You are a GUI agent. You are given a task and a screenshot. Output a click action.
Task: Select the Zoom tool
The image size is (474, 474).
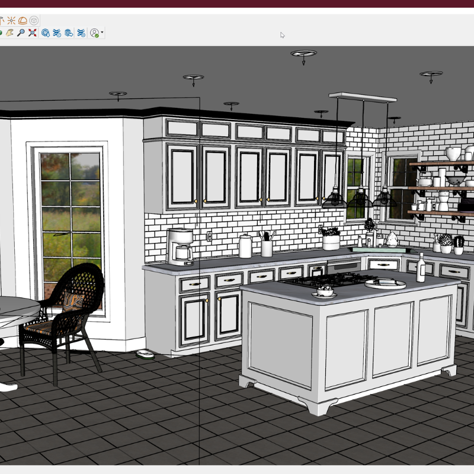[21, 33]
